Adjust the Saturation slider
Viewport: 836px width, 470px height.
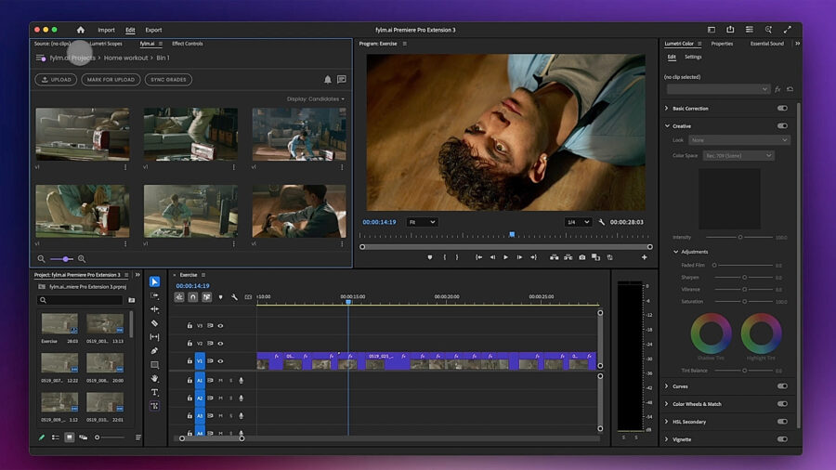coord(743,302)
